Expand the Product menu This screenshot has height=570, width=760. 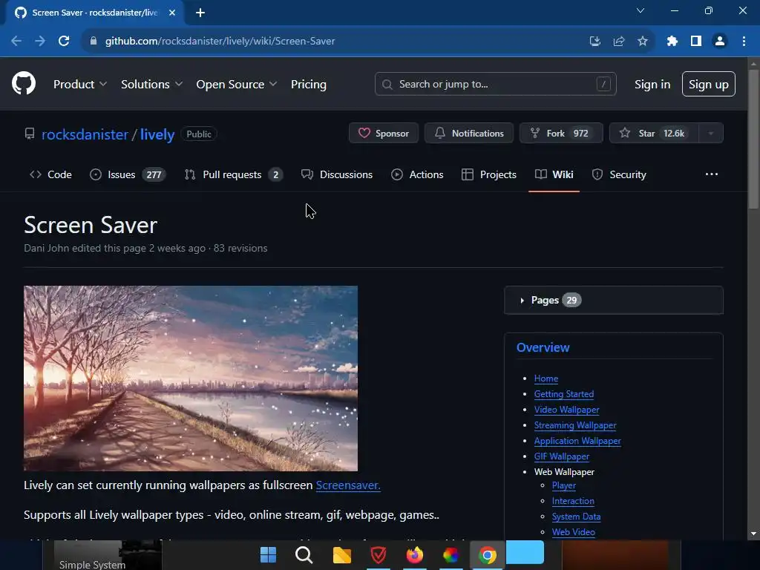click(80, 85)
